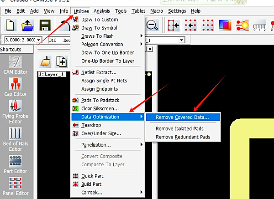Open the Add menu

click(34, 11)
